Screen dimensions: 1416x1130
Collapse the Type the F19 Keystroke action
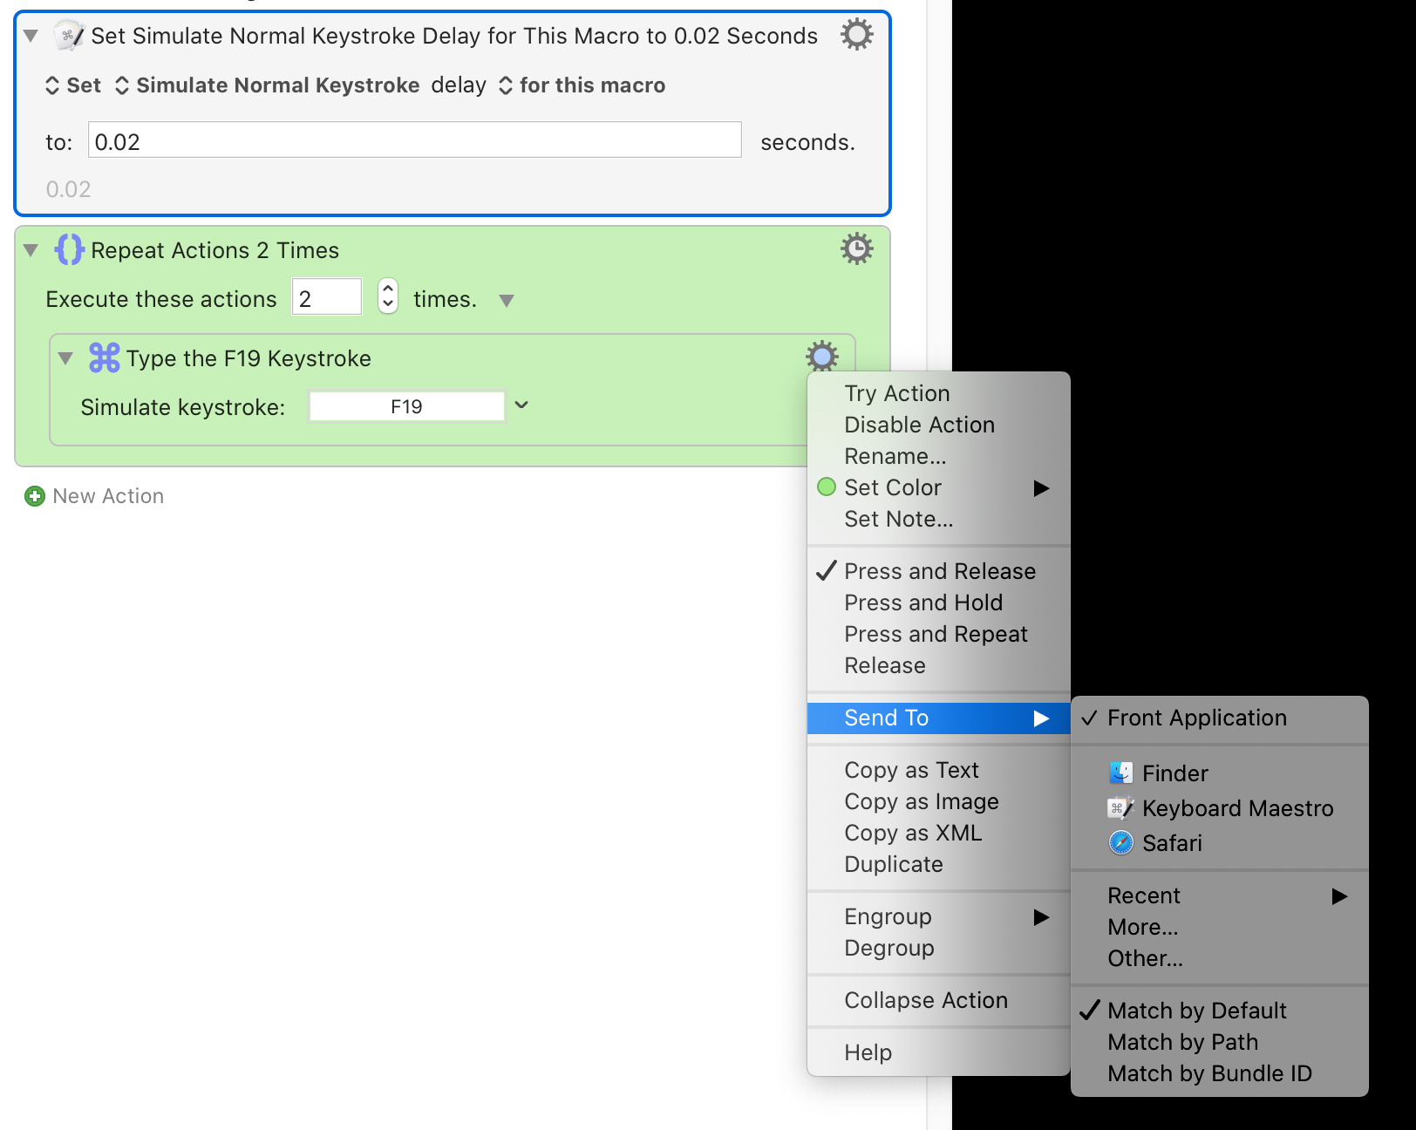[65, 358]
